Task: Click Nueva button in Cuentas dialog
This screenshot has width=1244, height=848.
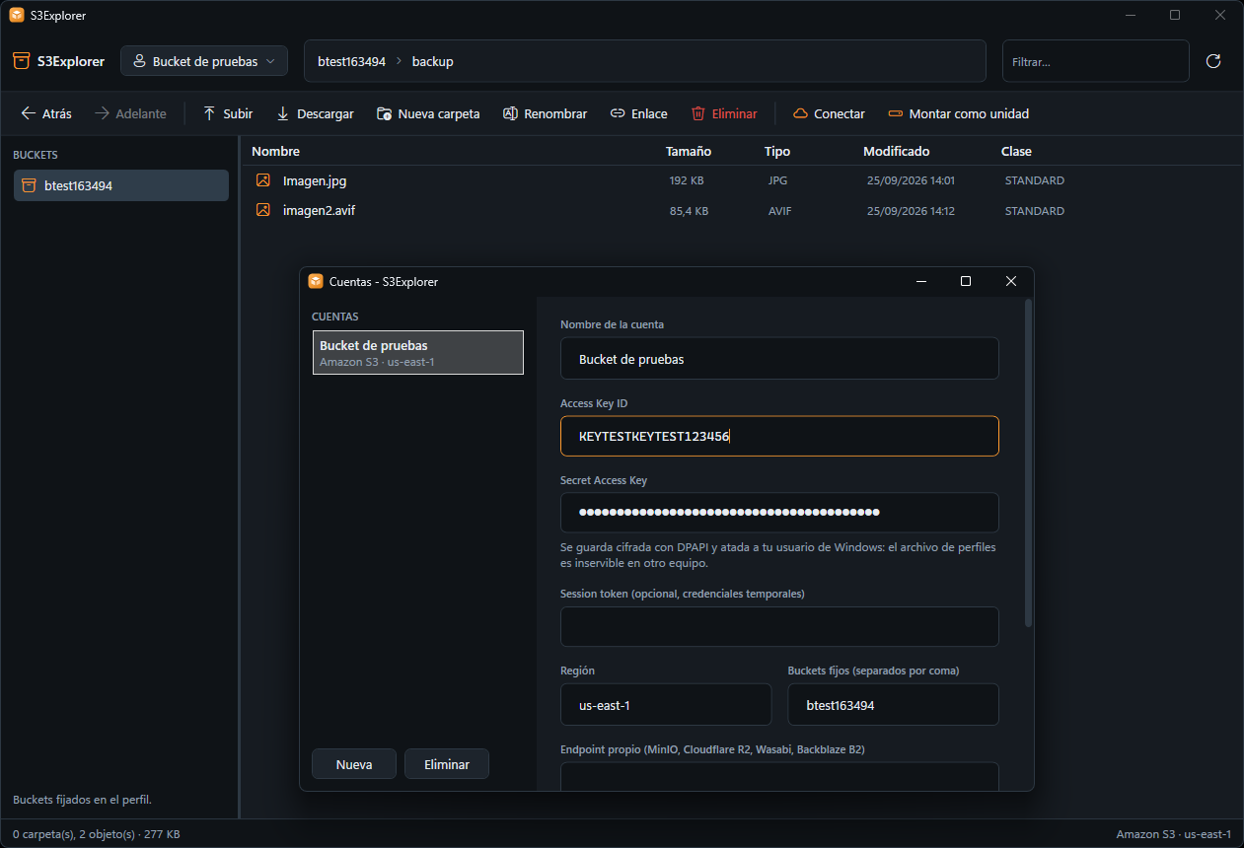Action: 354,764
